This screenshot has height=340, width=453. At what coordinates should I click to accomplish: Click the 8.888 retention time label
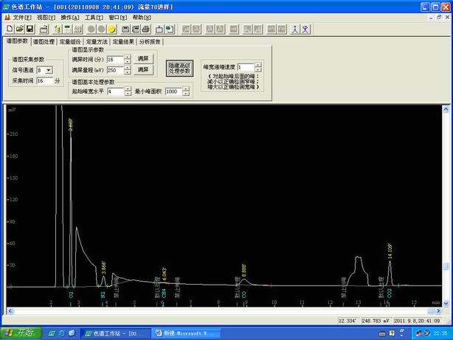tap(244, 271)
